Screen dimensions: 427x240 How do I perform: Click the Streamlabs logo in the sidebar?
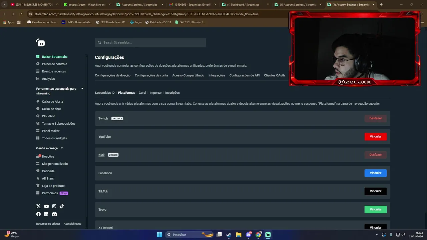point(40,43)
